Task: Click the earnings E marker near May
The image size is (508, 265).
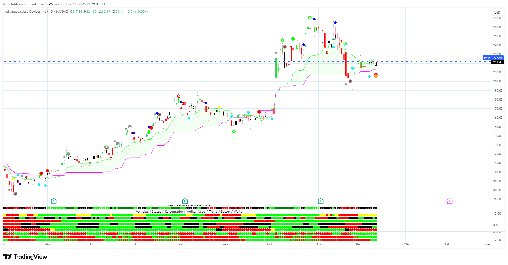Action: click(54, 201)
